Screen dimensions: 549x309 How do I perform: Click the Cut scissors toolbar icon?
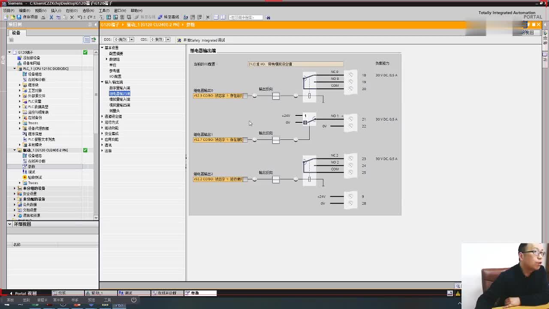click(51, 17)
